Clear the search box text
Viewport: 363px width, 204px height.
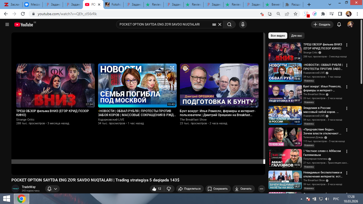[x=220, y=24]
